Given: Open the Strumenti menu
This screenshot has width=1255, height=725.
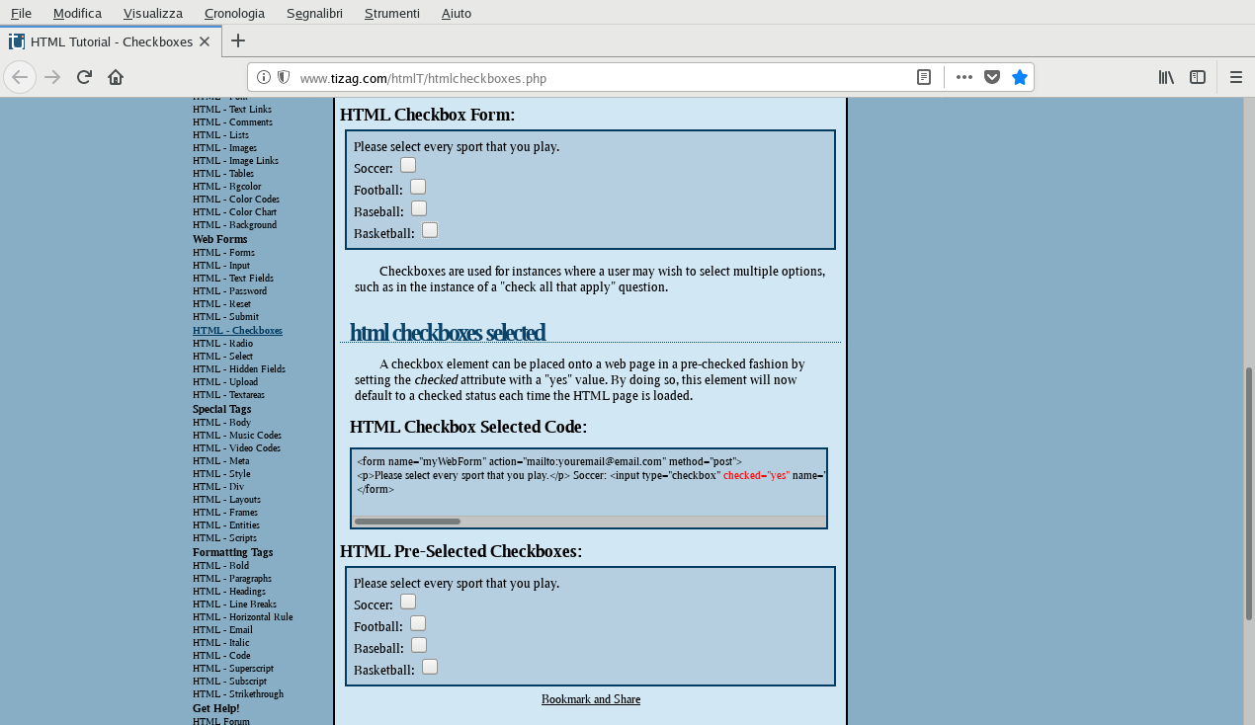Looking at the screenshot, I should [391, 13].
